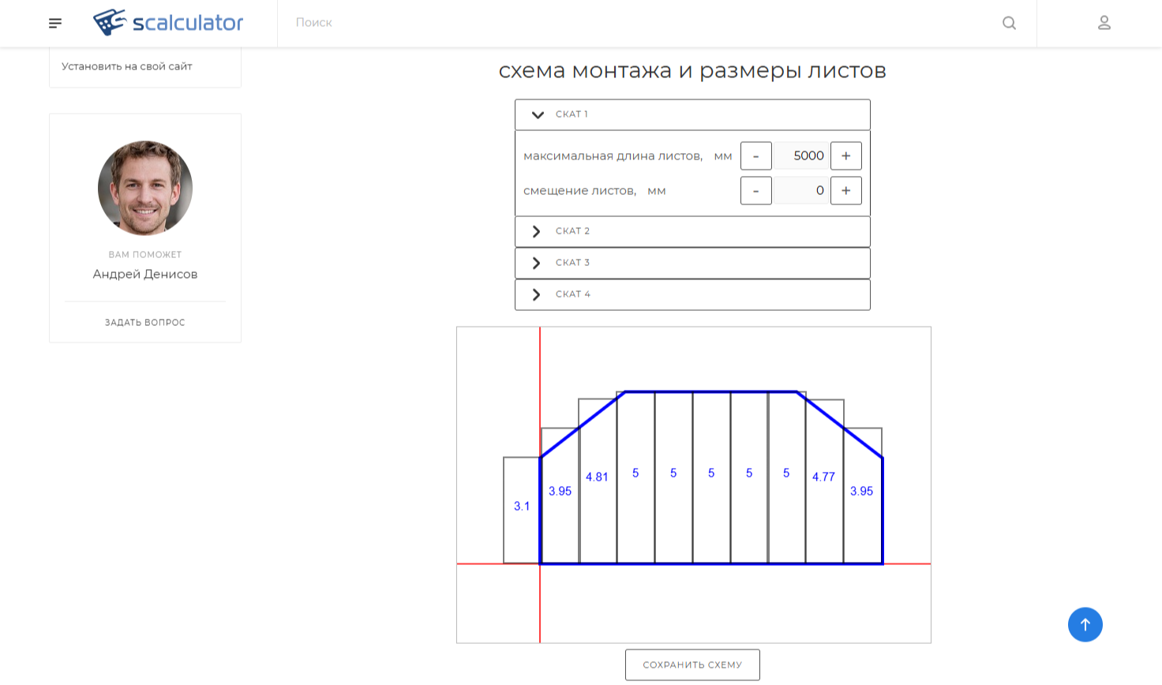Decrease sheet offset with minus button
1162x685 pixels.
pos(756,190)
